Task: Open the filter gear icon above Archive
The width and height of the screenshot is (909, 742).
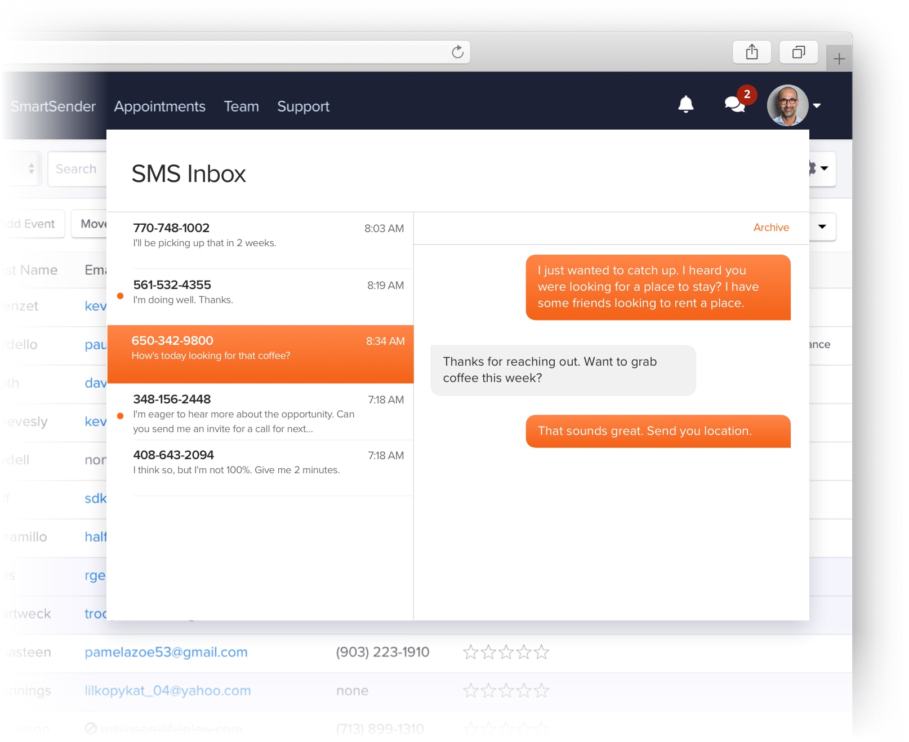Action: [812, 168]
